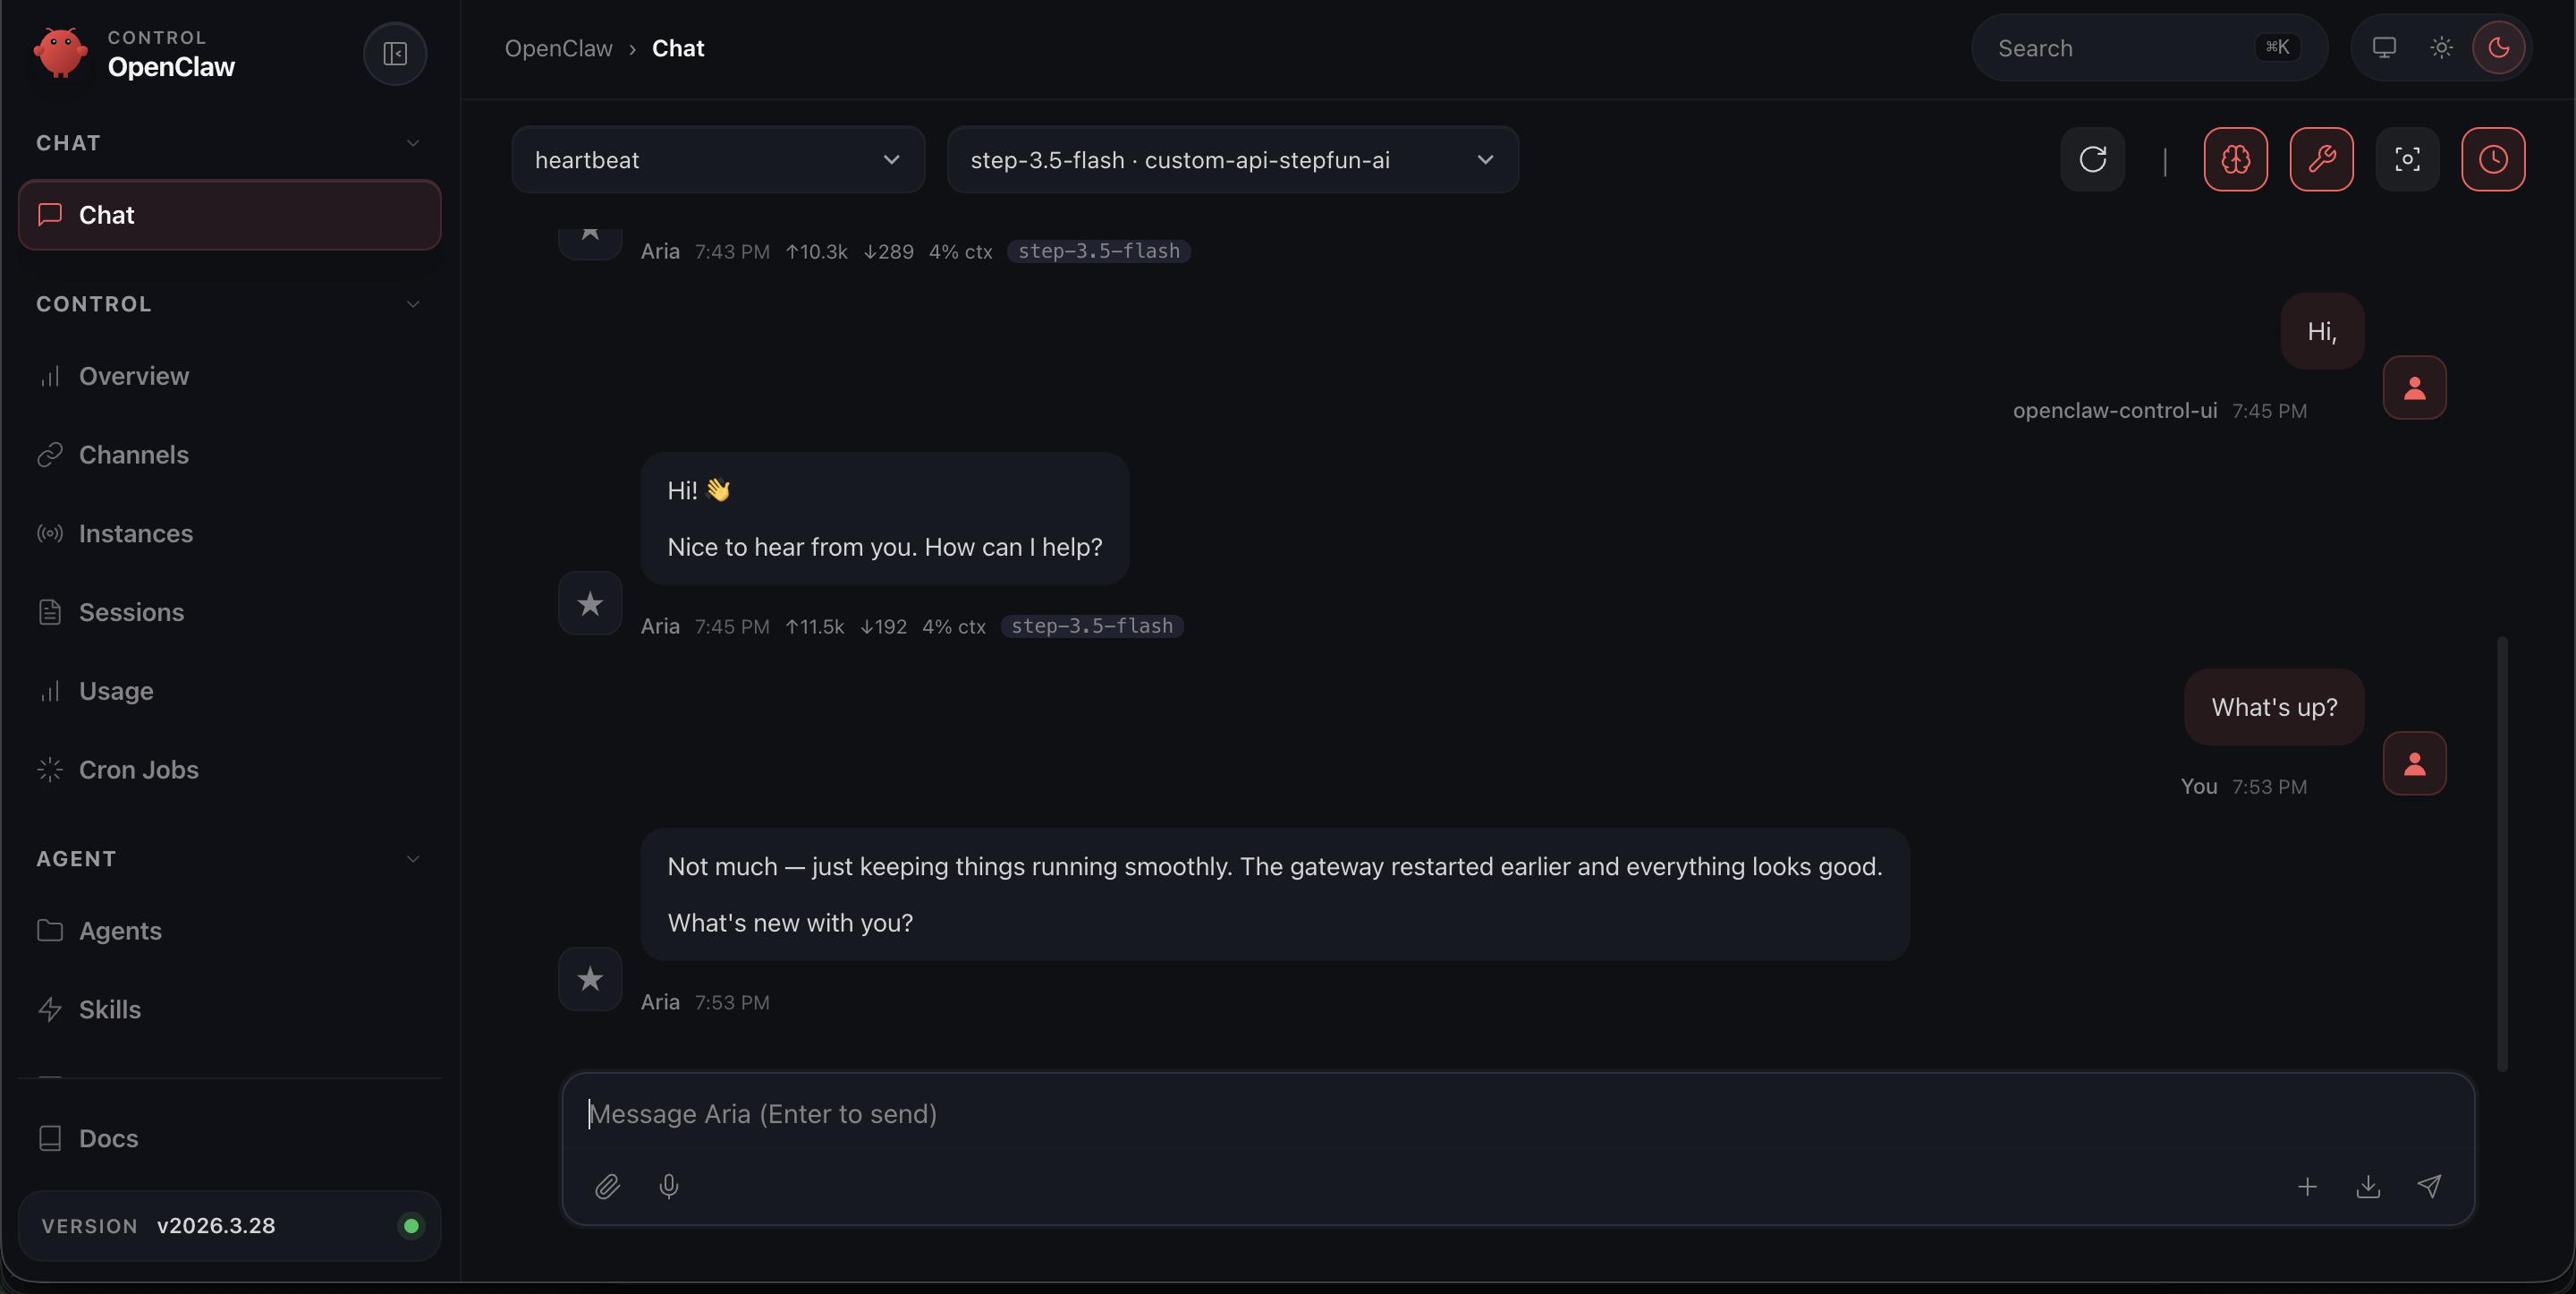Click the download export chat icon
Viewport: 2576px width, 1294px height.
coord(2367,1186)
